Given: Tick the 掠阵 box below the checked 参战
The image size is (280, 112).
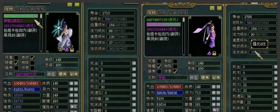Looking at the screenshot, I should [32, 63].
